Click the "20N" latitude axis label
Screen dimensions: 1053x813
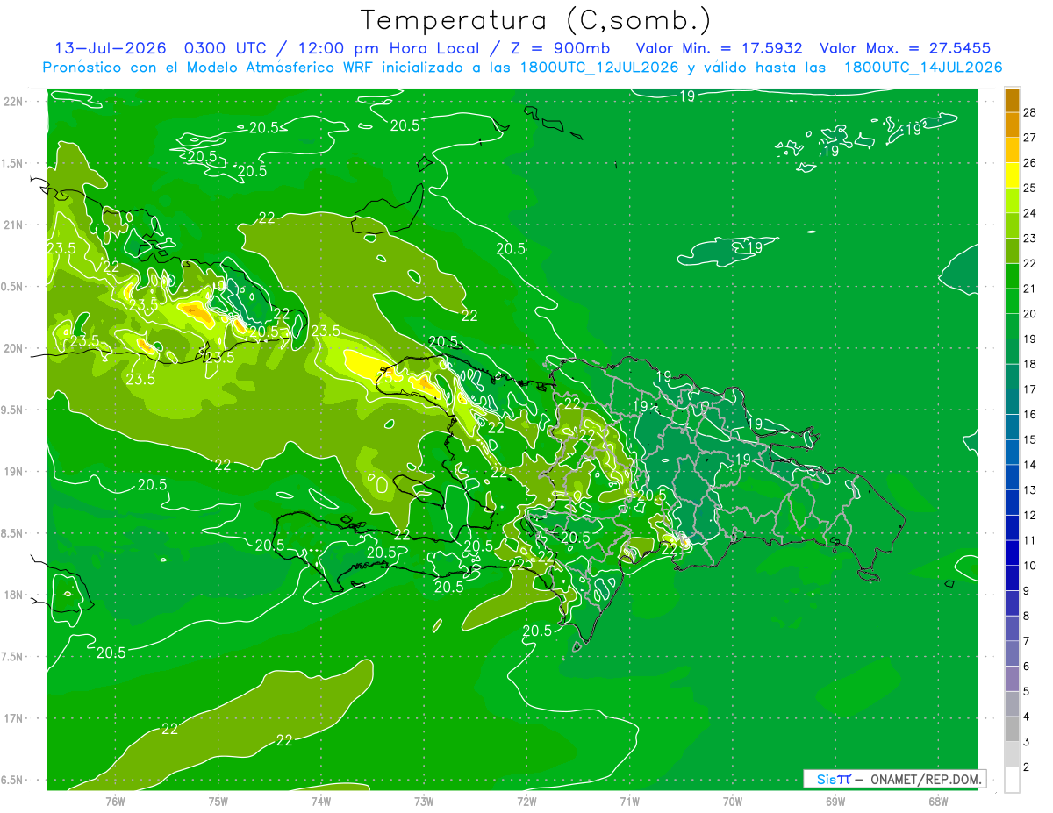(15, 348)
